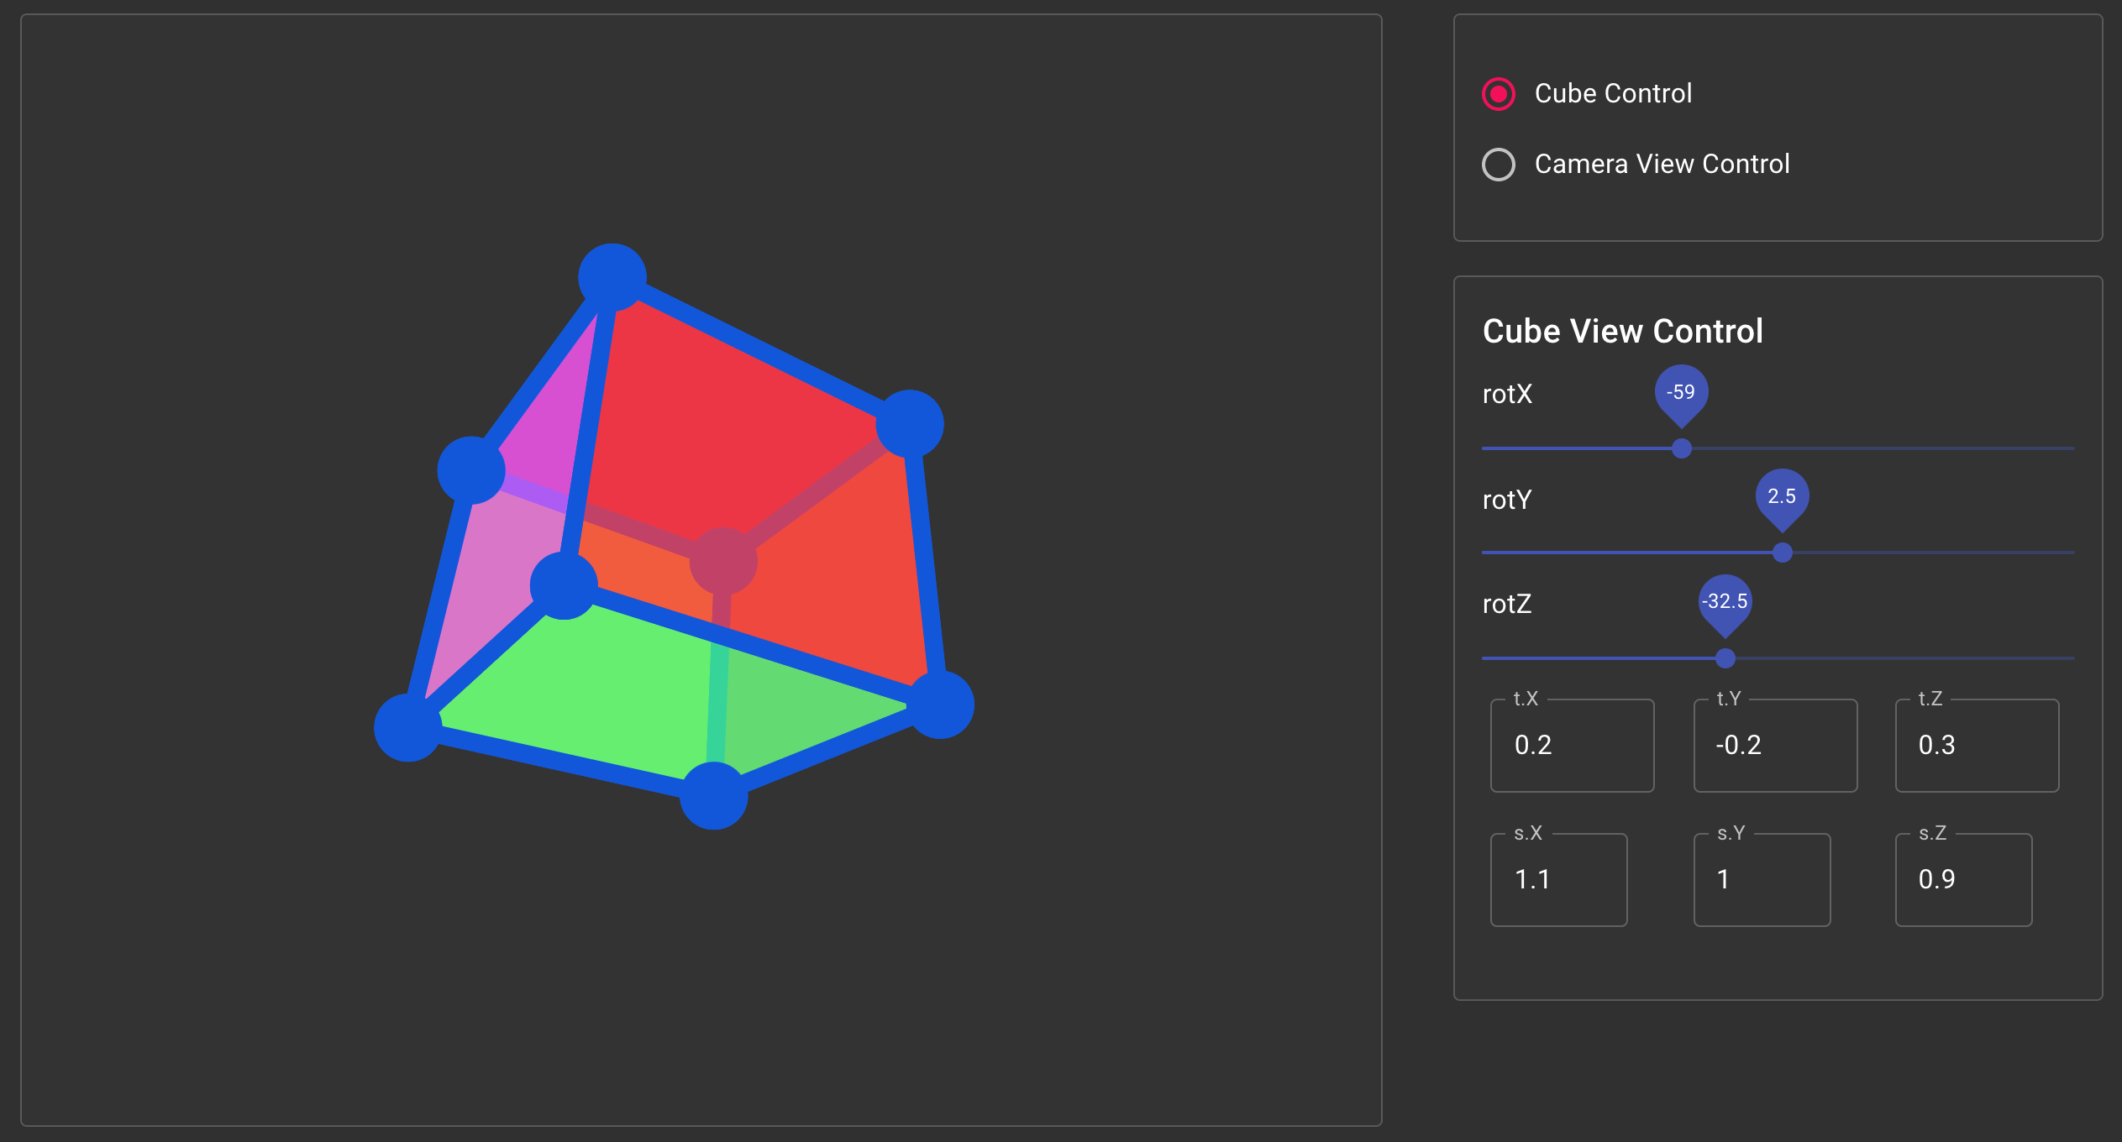
Task: Click the -59 rotX value bubble
Action: point(1681,392)
